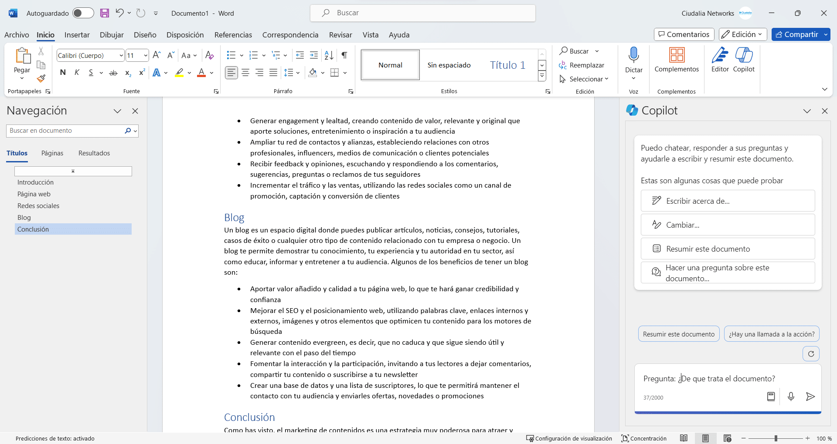
Task: Show paragraph marks with pilcrow icon
Action: click(344, 55)
